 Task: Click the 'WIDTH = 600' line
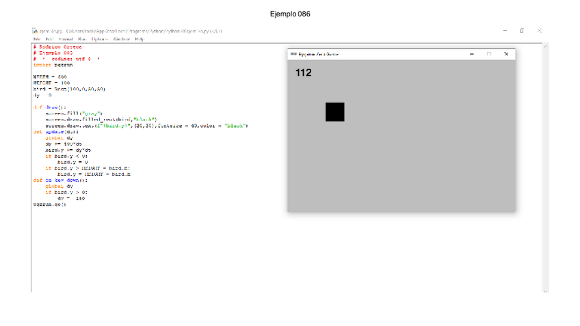click(50, 77)
